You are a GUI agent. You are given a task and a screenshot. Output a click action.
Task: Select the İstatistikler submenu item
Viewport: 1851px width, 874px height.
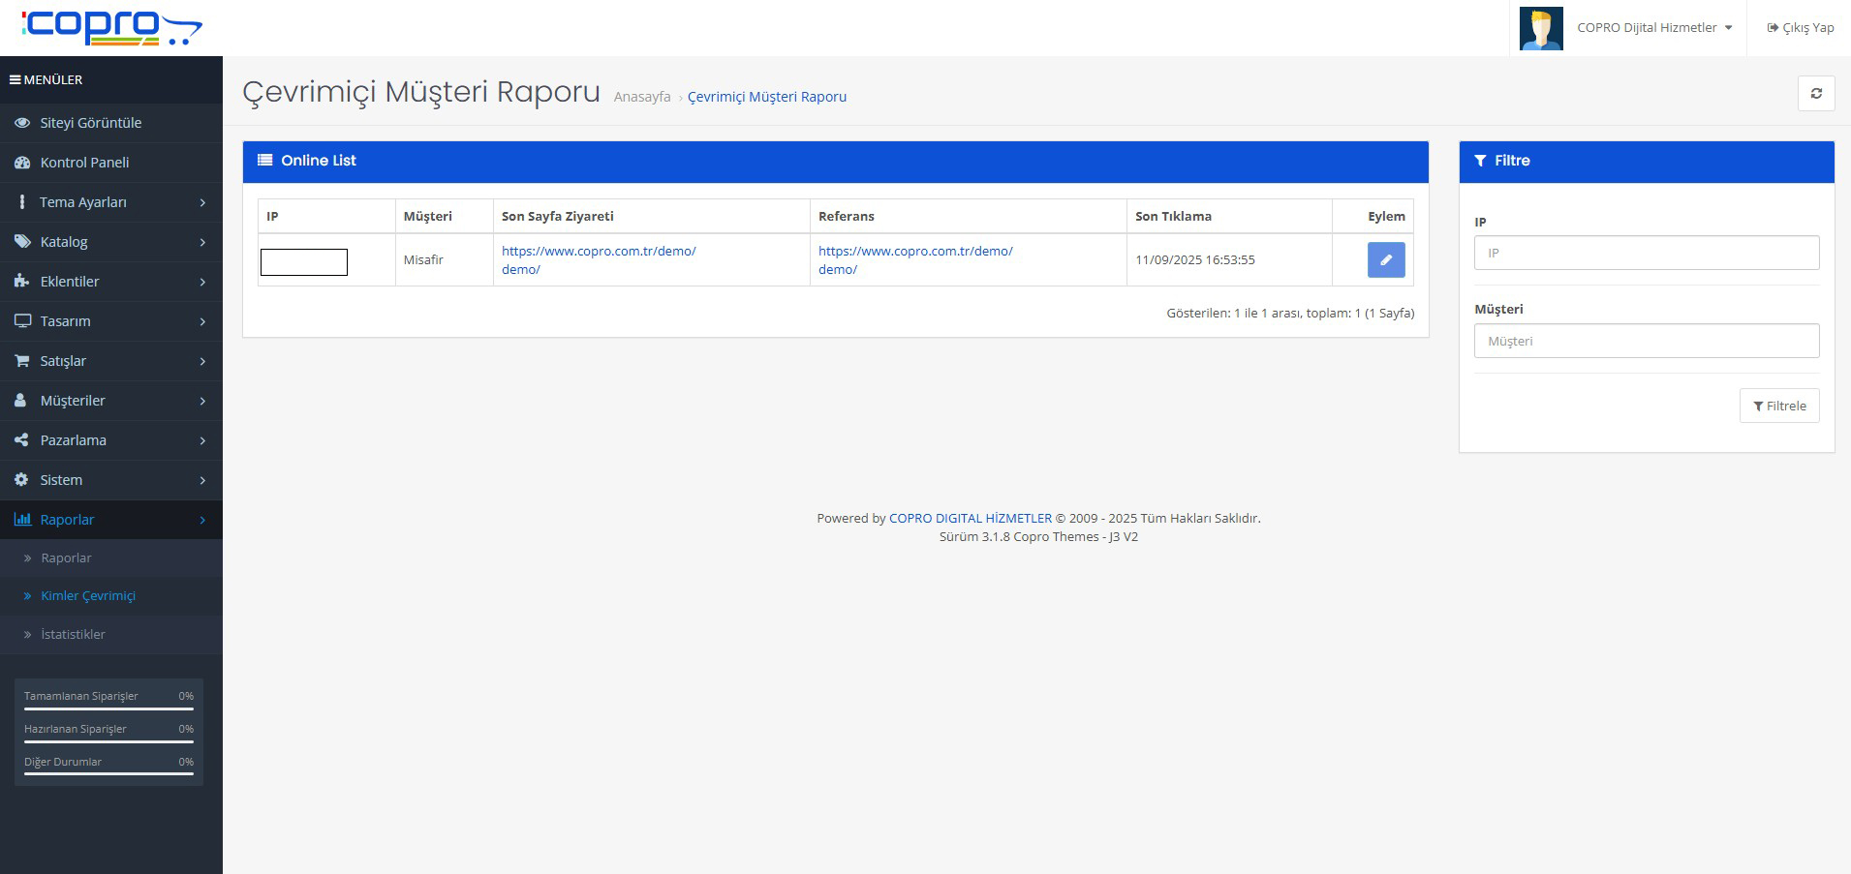coord(73,634)
